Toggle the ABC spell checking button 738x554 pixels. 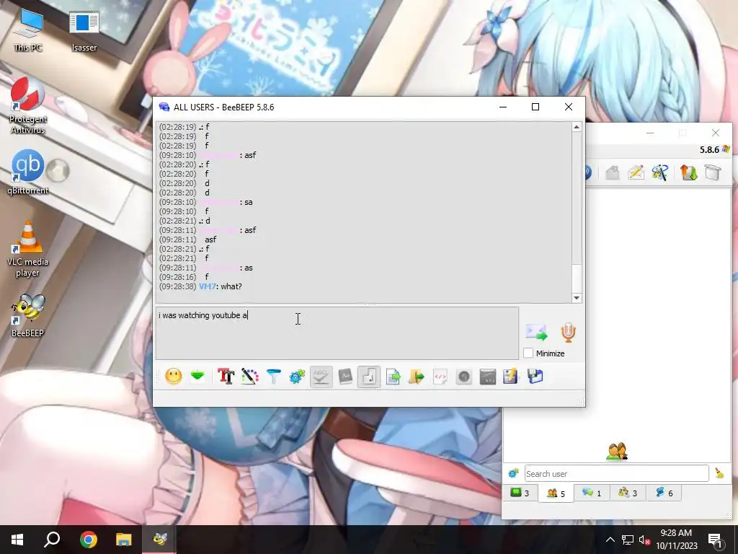pos(321,377)
